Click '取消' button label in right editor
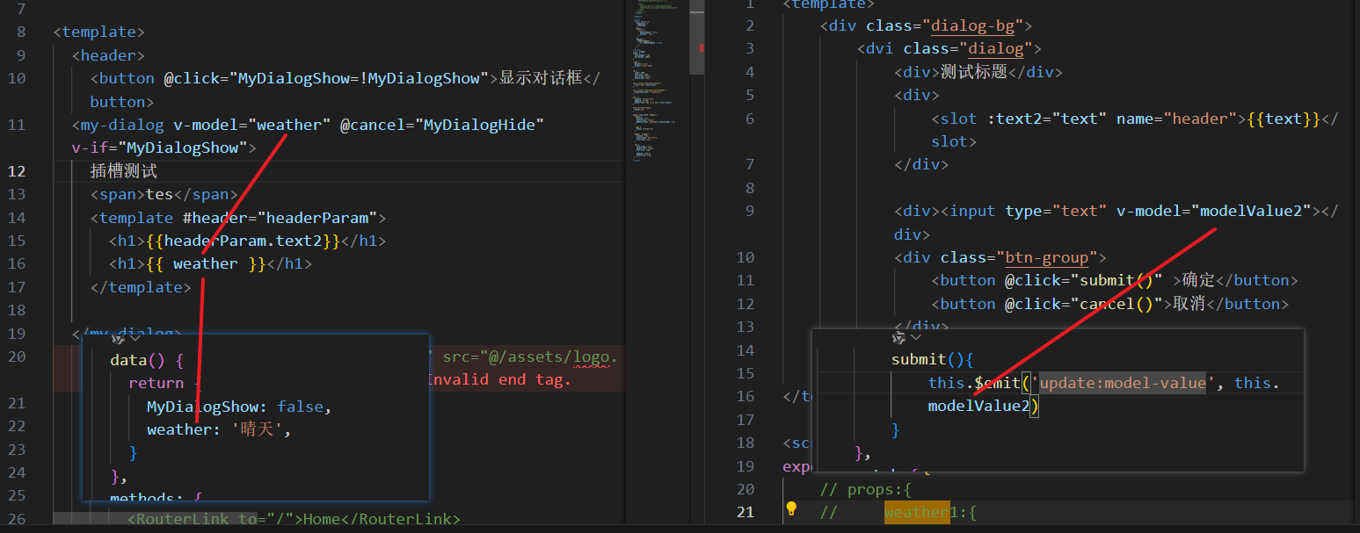The image size is (1360, 533). tap(1189, 304)
